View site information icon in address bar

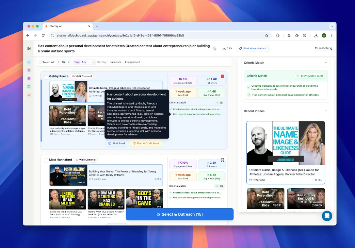pos(52,35)
